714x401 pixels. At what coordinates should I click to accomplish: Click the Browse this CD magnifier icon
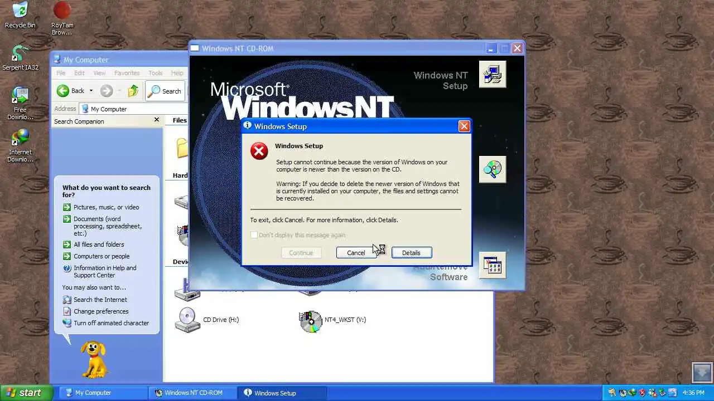click(x=493, y=169)
